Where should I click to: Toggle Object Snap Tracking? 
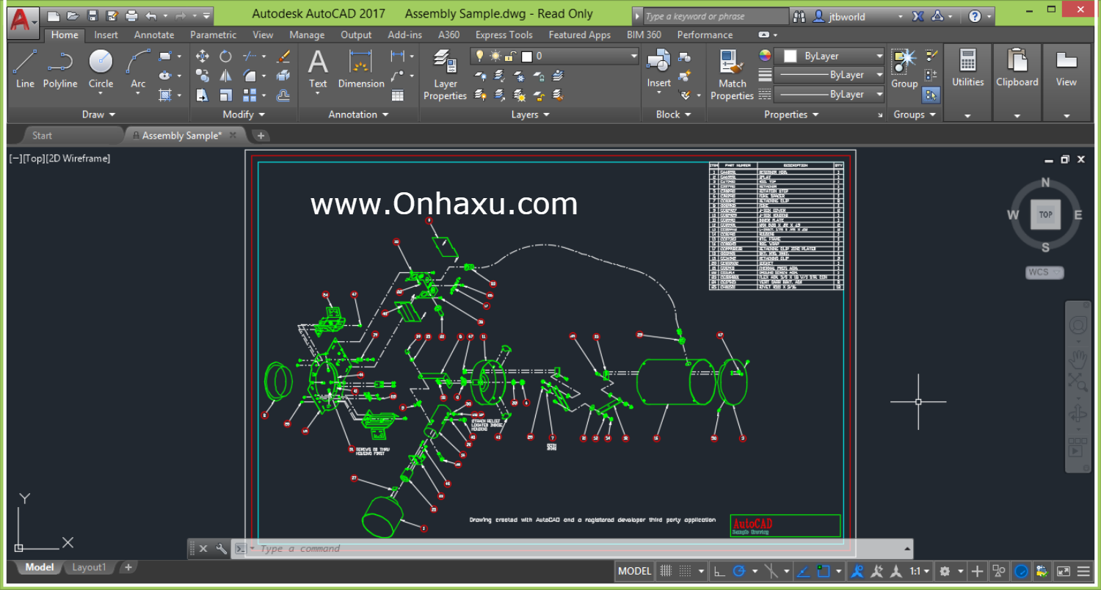click(803, 571)
